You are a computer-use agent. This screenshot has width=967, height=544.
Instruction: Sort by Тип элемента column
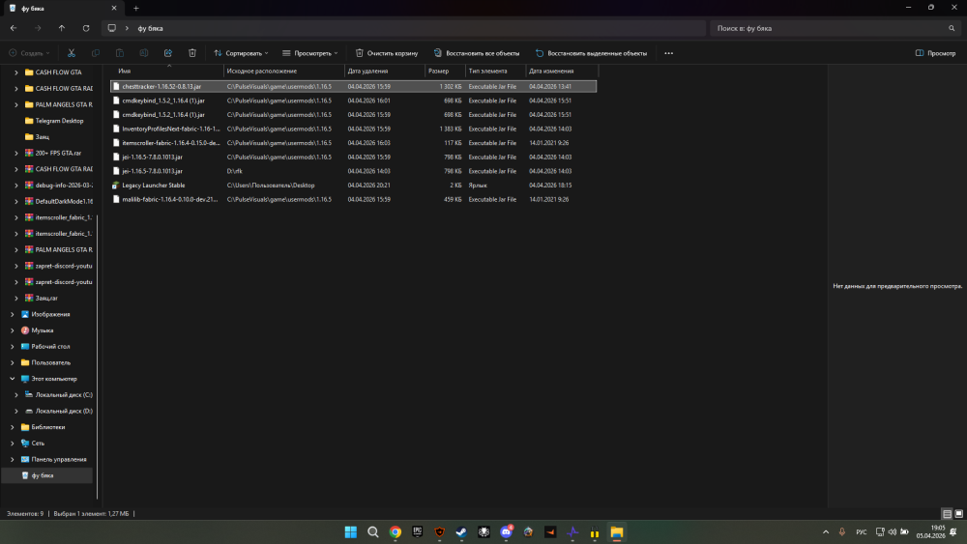[x=495, y=71]
